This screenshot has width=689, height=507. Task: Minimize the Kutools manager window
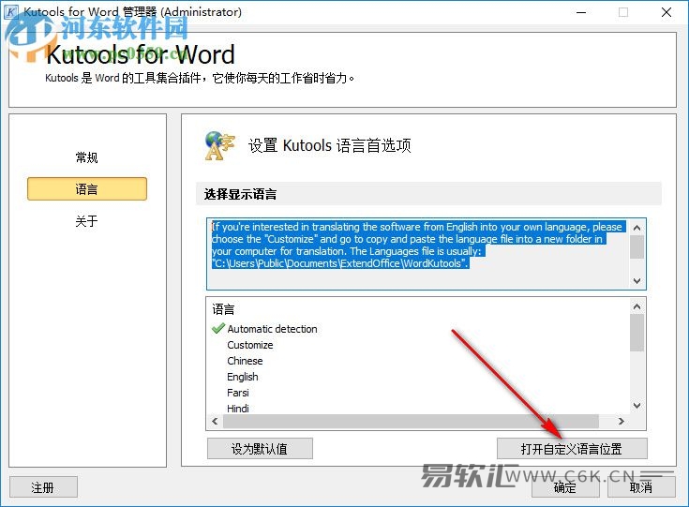(581, 12)
